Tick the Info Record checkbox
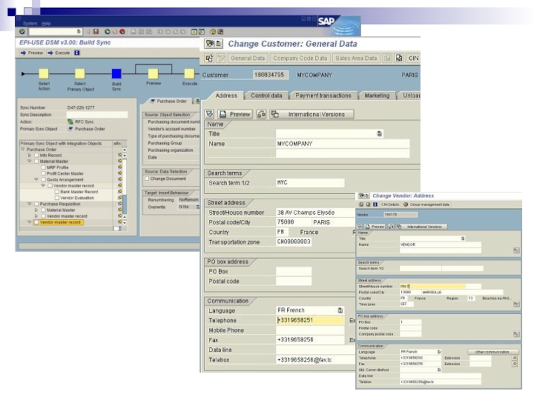Screen dimensions: 534x400 (37, 155)
